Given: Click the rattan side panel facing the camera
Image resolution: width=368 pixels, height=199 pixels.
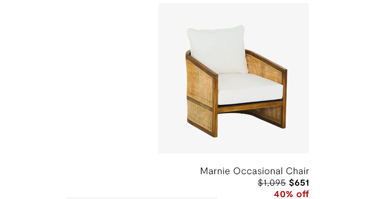Looking at the screenshot, I should click(200, 82).
